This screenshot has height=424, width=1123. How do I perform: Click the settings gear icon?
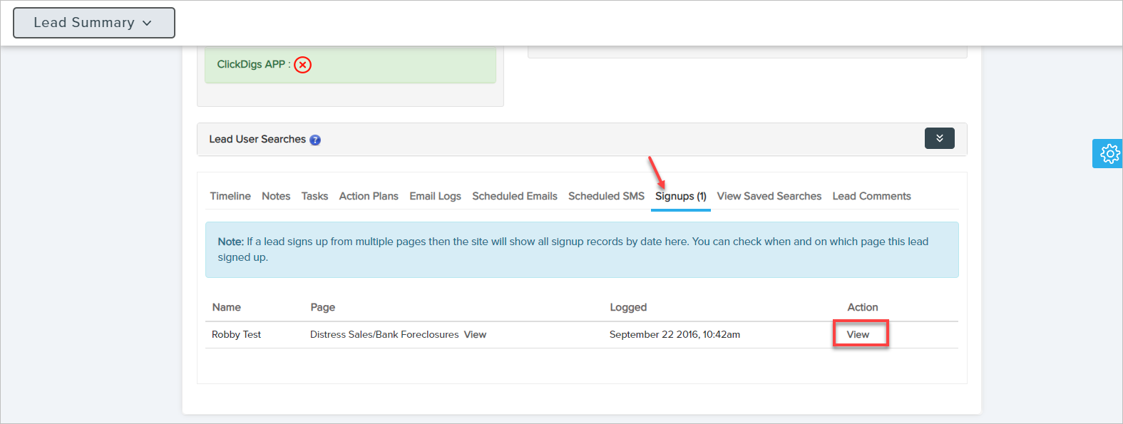coord(1109,154)
